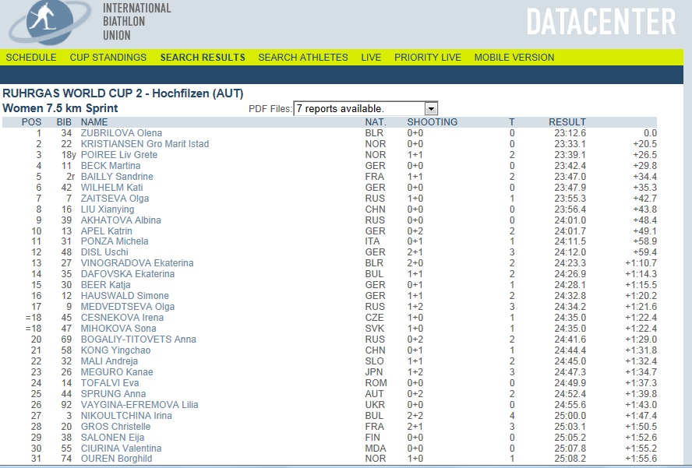Click nation code SVK
This screenshot has width=692, height=468.
coord(375,329)
